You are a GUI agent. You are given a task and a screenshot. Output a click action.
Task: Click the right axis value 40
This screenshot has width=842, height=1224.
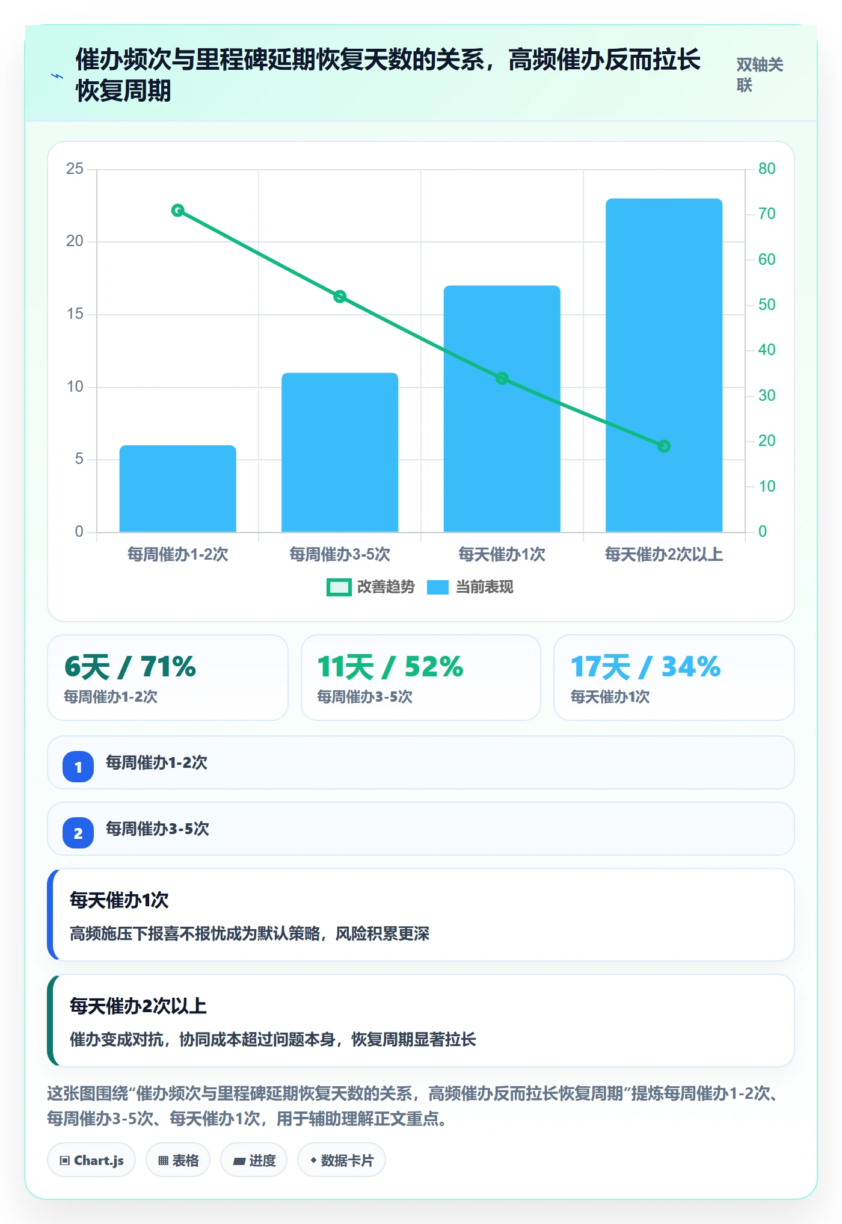pos(767,350)
